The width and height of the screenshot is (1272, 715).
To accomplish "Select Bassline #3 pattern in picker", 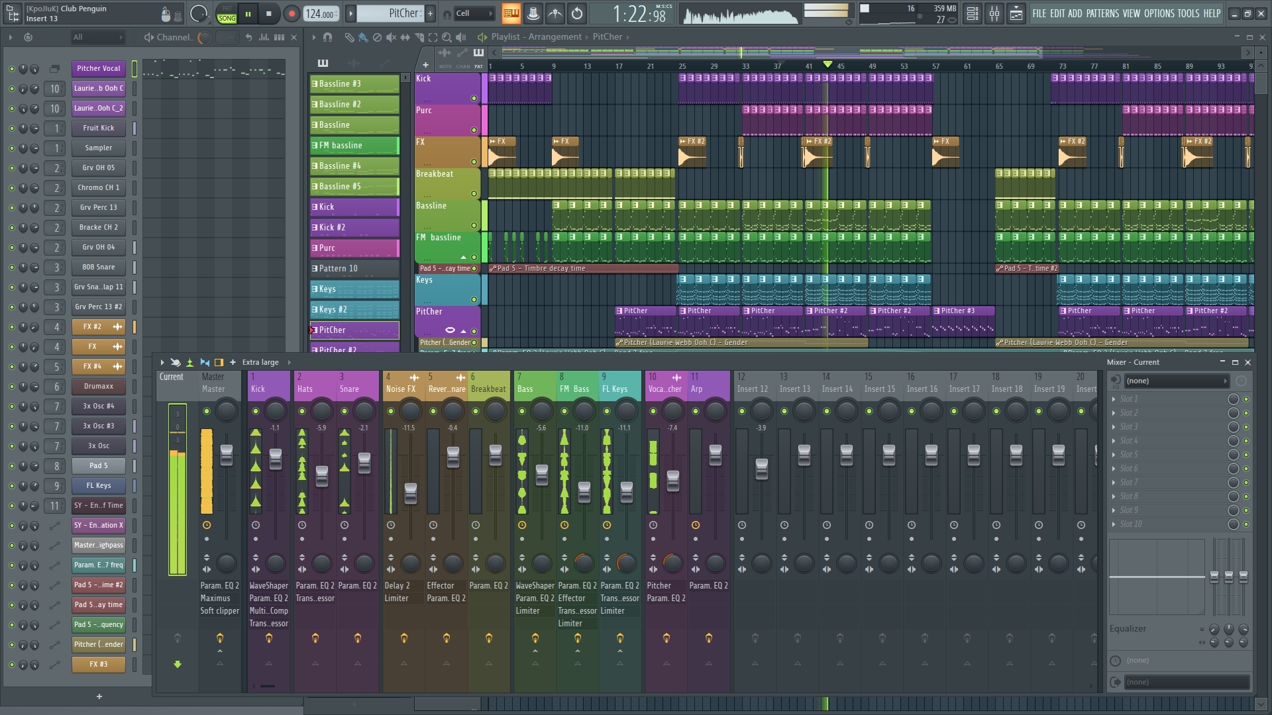I will tap(354, 84).
